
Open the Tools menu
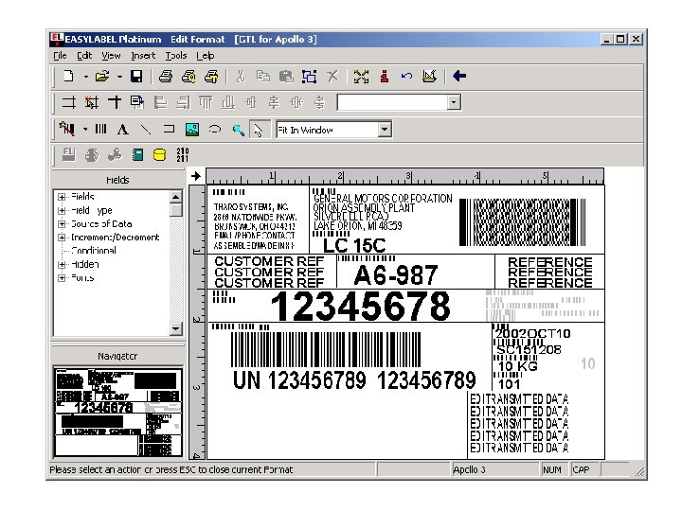176,56
